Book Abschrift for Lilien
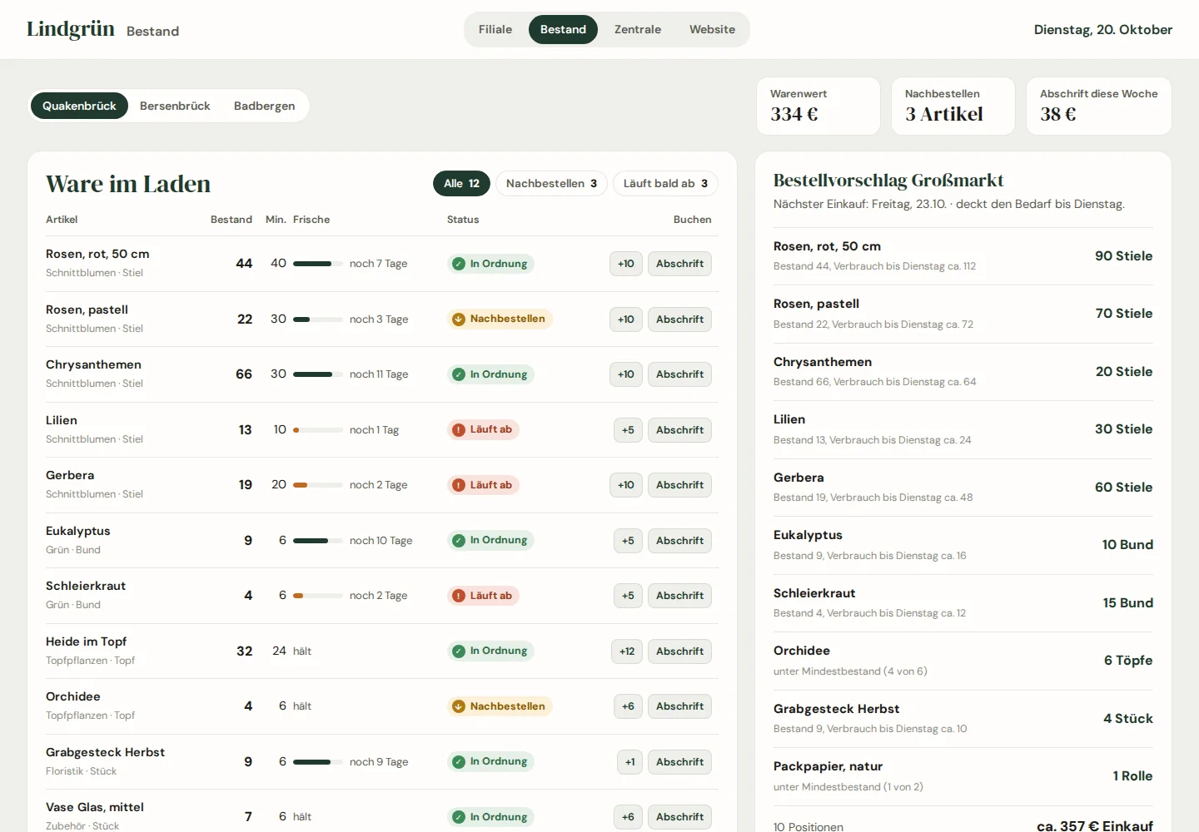The width and height of the screenshot is (1199, 832). (x=679, y=430)
